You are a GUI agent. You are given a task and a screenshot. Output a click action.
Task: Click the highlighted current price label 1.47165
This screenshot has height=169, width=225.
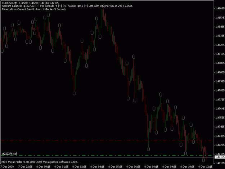click(220, 157)
